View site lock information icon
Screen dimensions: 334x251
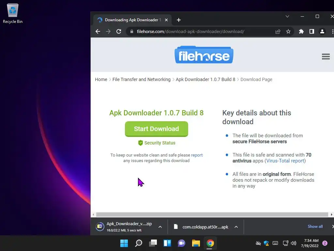pos(132,31)
